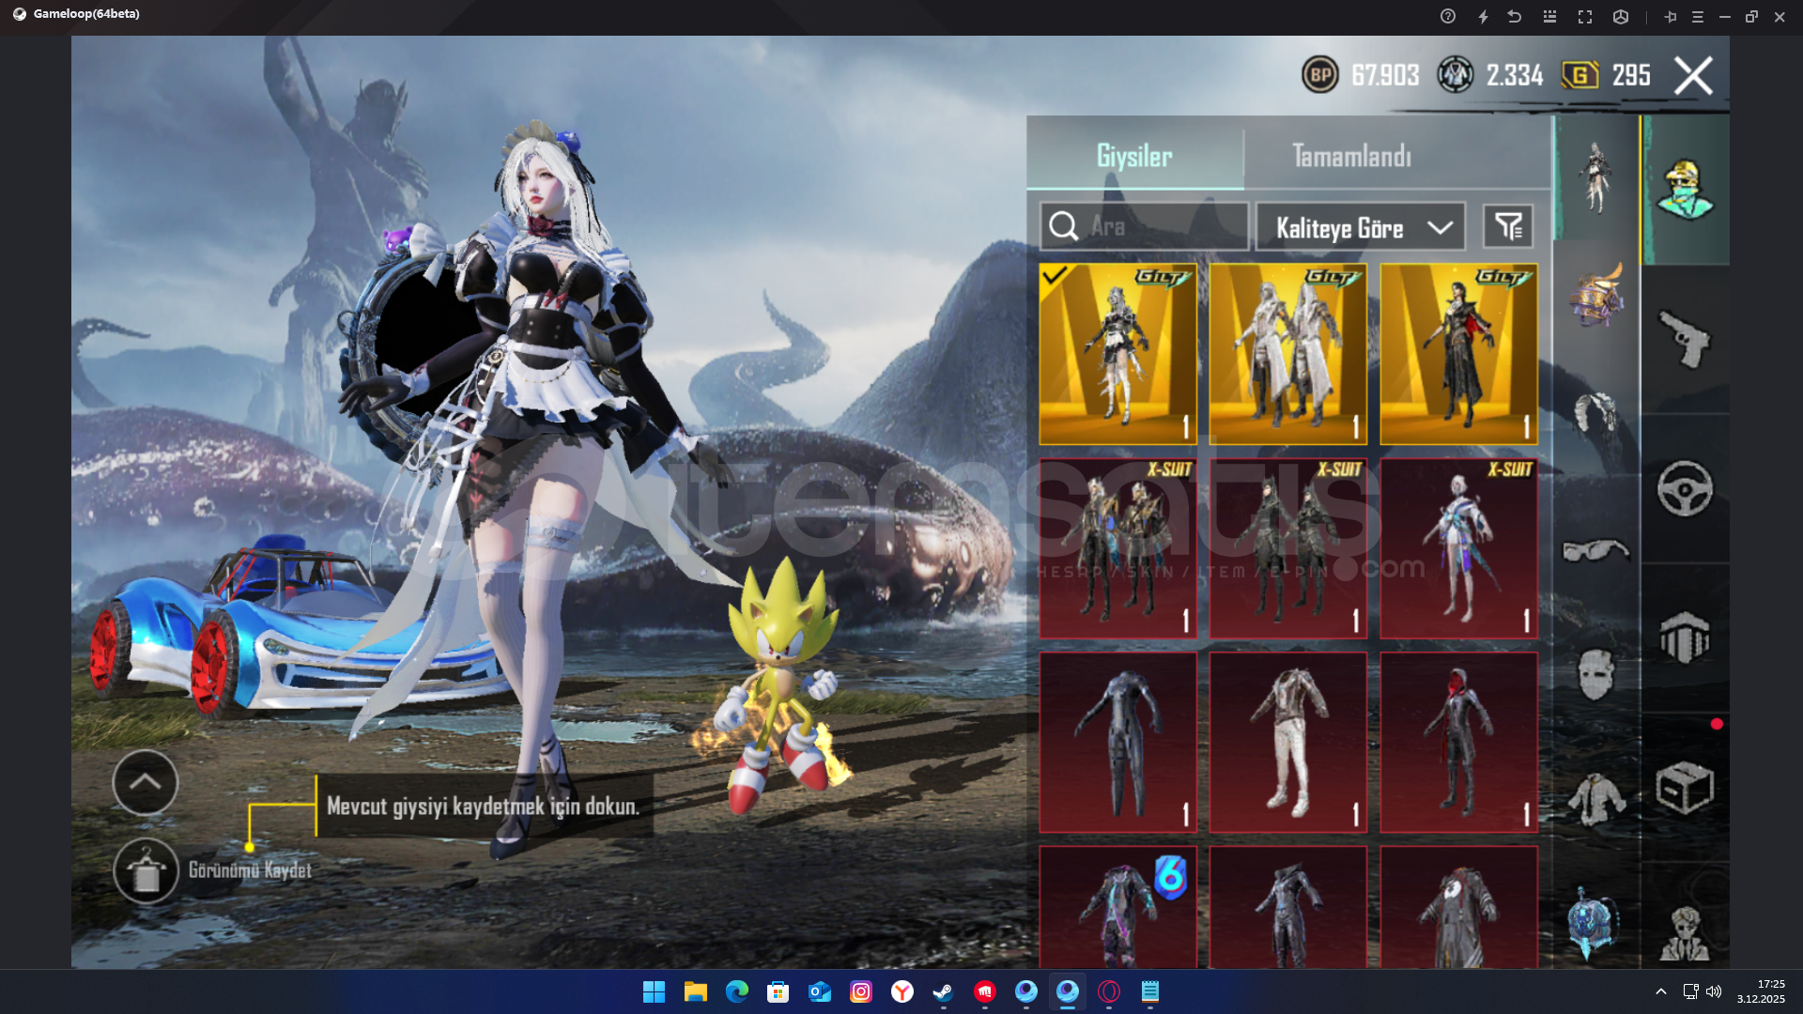Open the supply crate box category
Screen dimensions: 1803x1014
[1685, 788]
